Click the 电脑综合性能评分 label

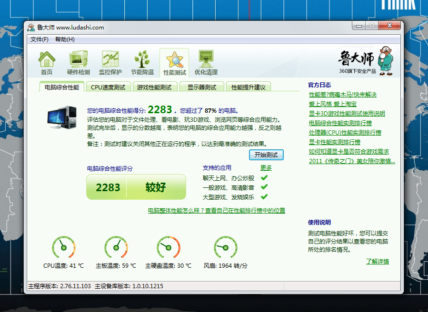tap(109, 168)
